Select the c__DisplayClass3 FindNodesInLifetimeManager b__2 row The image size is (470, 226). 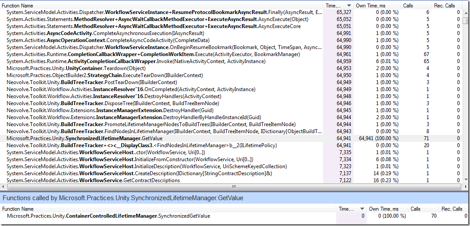pos(231,145)
